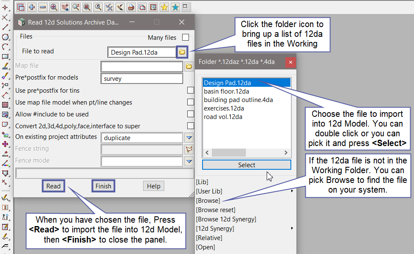Click the Fence string pick icon
Image resolution: width=414 pixels, height=254 pixels.
point(189,149)
